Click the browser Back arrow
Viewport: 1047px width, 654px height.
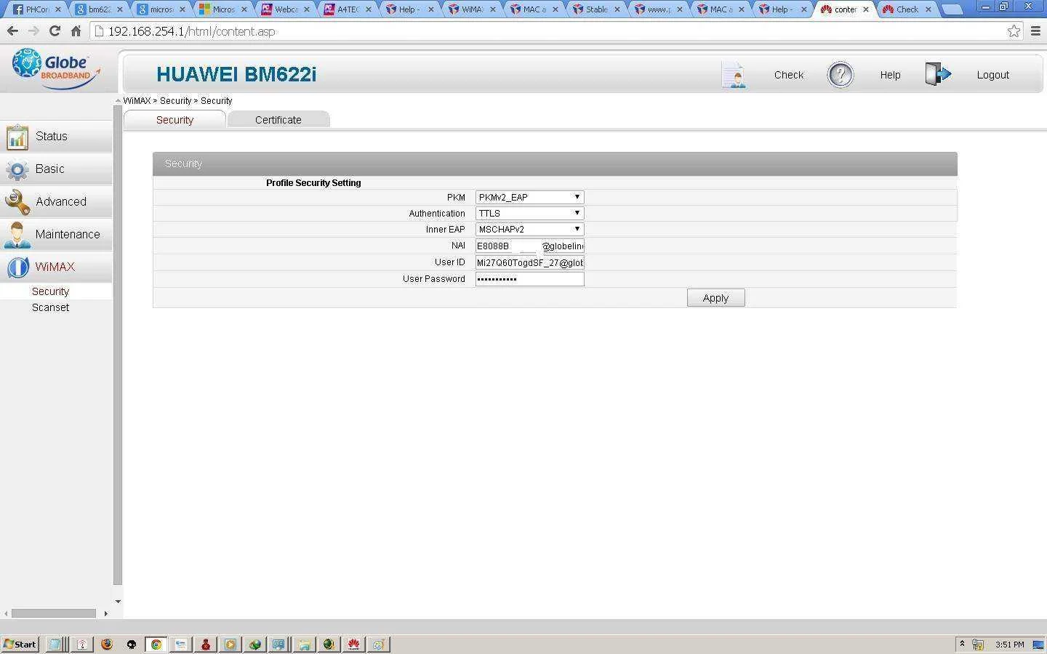point(12,31)
